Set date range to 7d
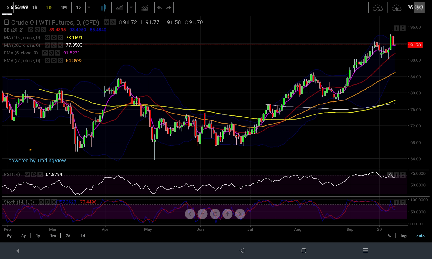432x259 pixels. tap(68, 236)
